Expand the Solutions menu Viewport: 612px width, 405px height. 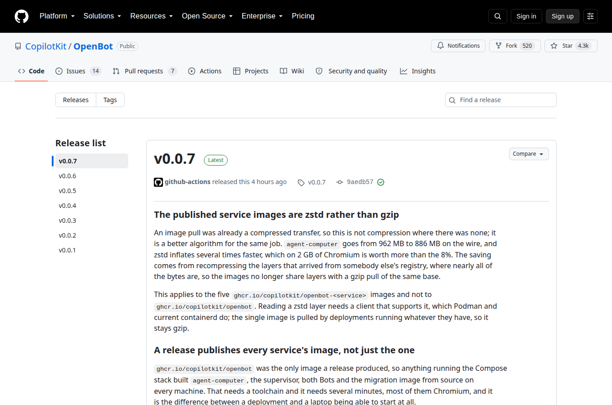coord(102,16)
